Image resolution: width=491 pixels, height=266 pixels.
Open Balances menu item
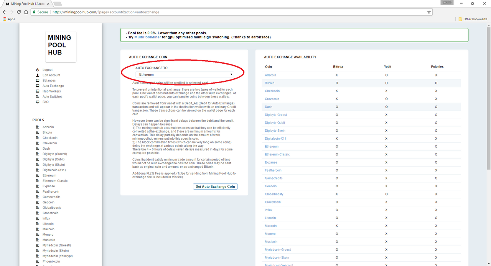click(x=49, y=81)
